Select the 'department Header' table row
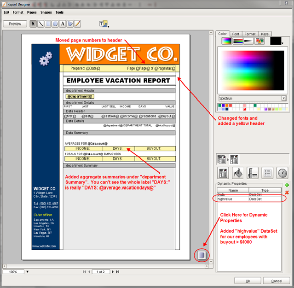 (x=119, y=90)
